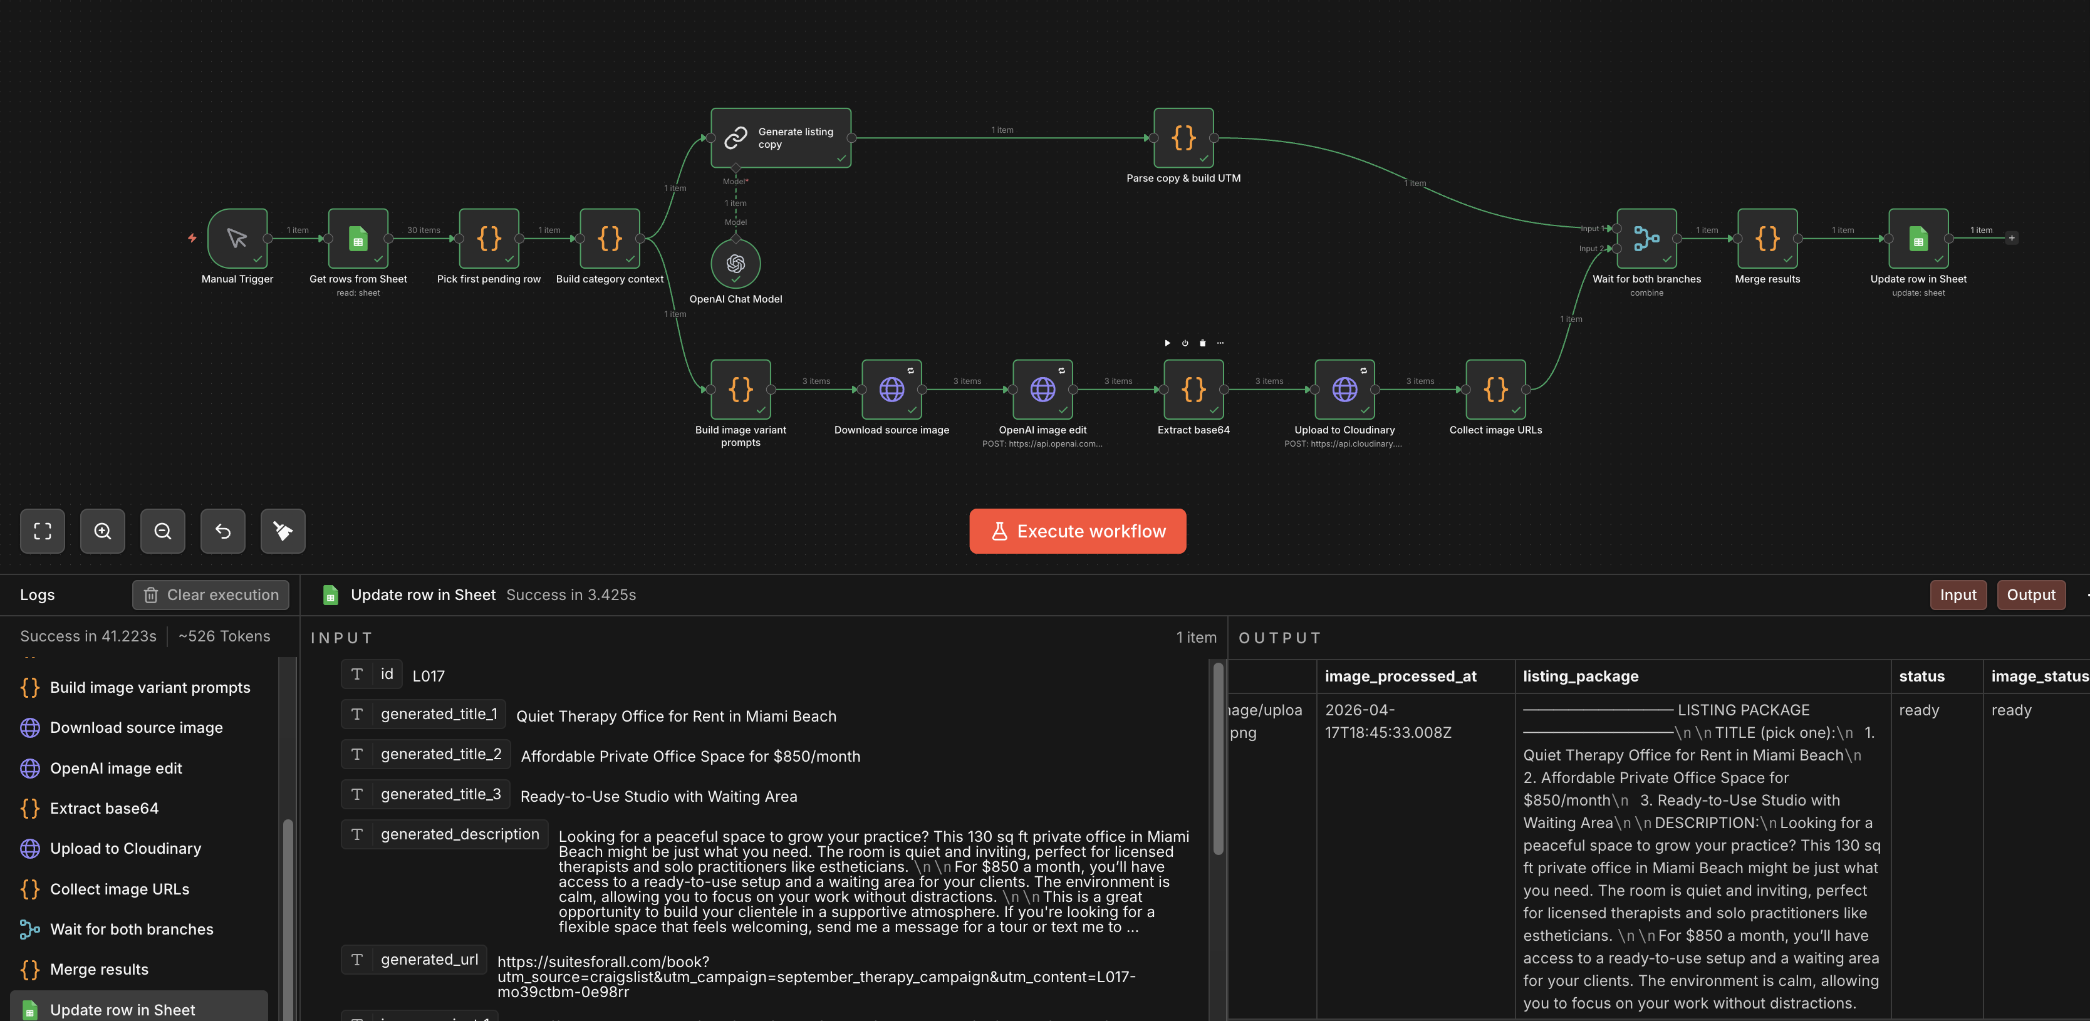Open more options above Extract base64 node

click(x=1220, y=343)
